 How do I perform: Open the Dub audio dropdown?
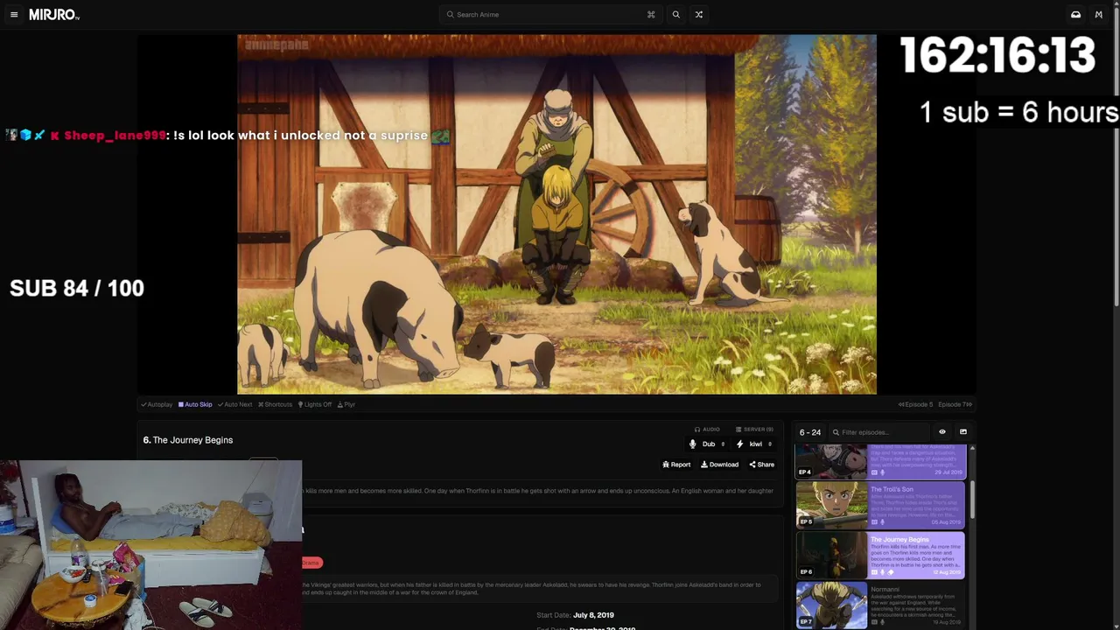[x=709, y=444]
